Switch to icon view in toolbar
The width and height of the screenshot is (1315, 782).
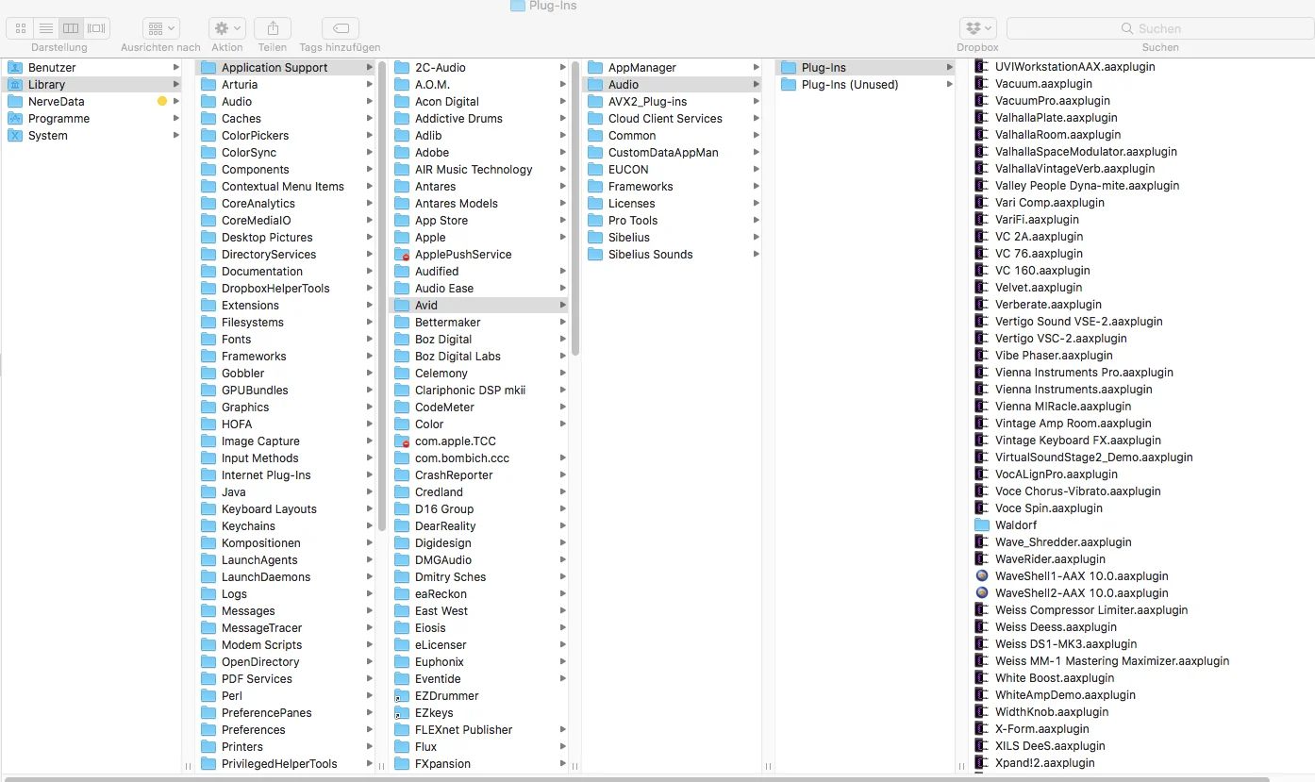tap(21, 28)
